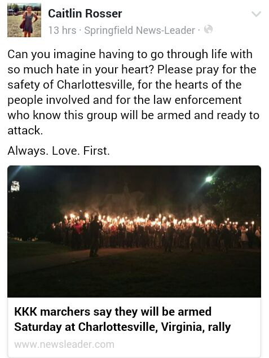The height and width of the screenshot is (358, 269).
Task: Open the Springfield News-Leader page link
Action: (x=139, y=30)
